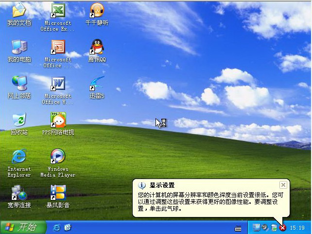Select the 宽带连接 shortcut icon

(19, 197)
